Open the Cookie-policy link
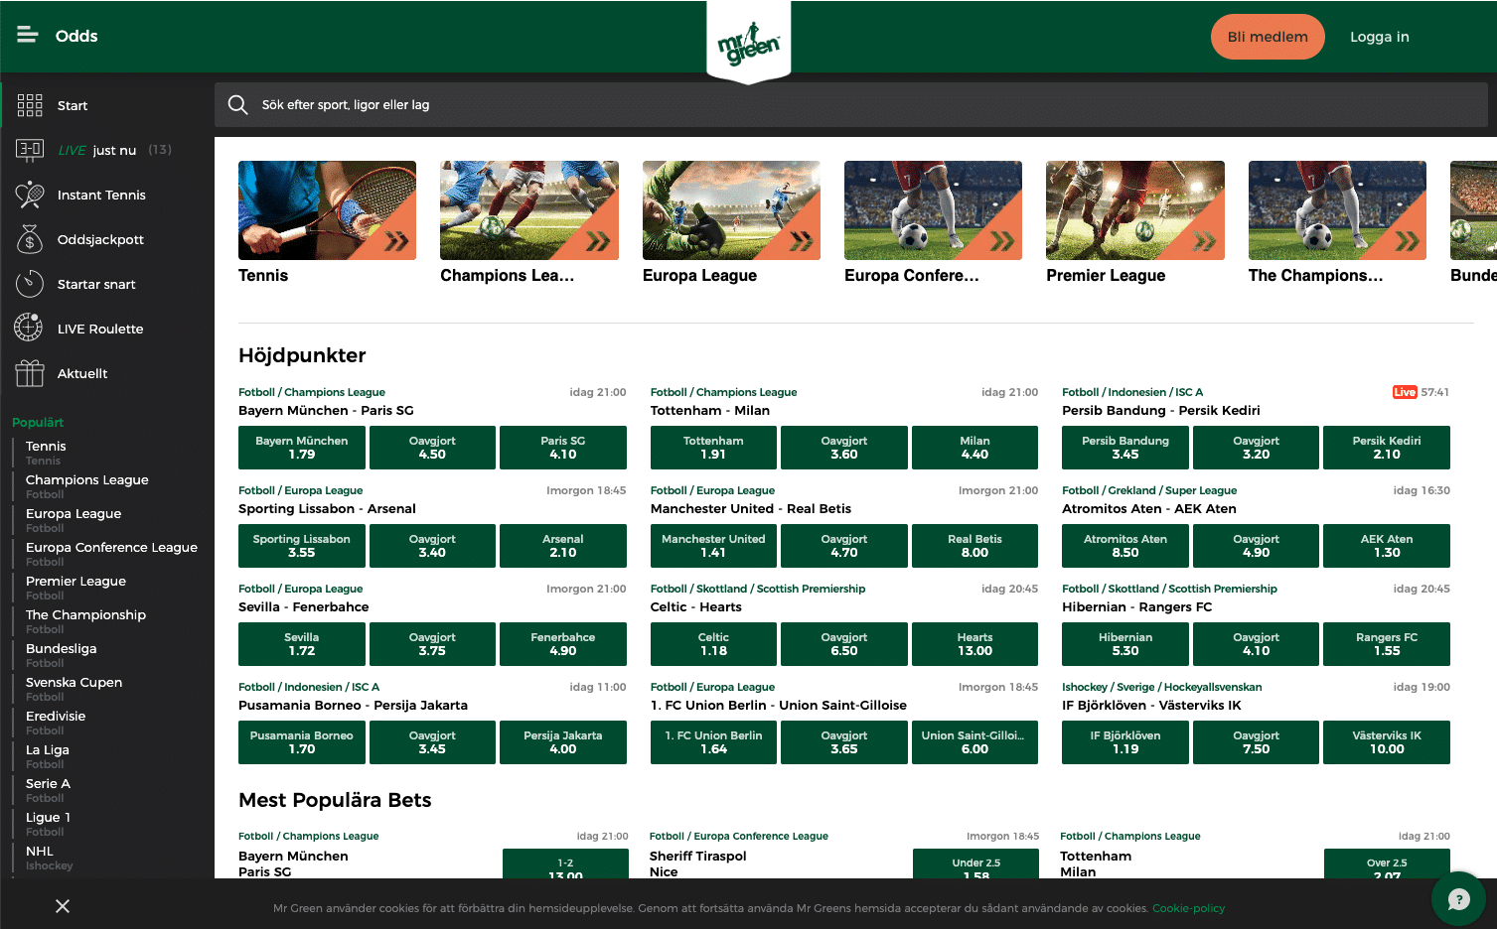This screenshot has width=1497, height=929. pyautogui.click(x=1188, y=908)
